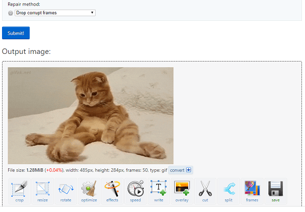Click the blue Submit! button

[x=16, y=33]
